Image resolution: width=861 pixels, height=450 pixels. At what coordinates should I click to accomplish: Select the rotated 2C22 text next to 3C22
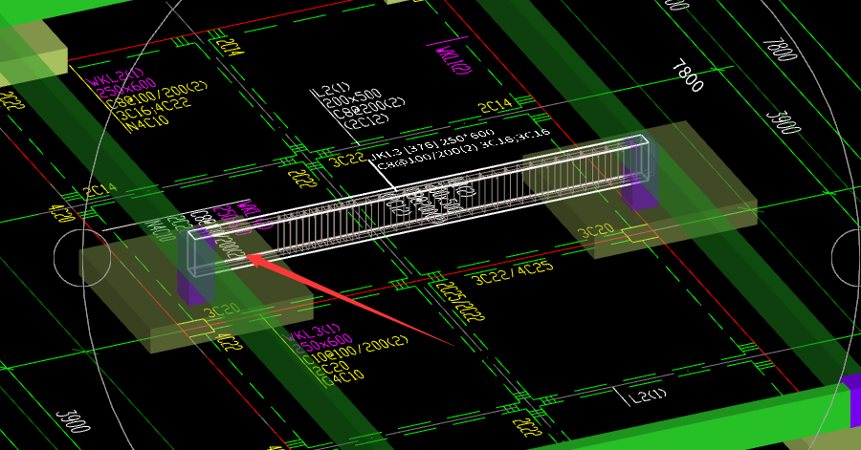click(x=302, y=179)
